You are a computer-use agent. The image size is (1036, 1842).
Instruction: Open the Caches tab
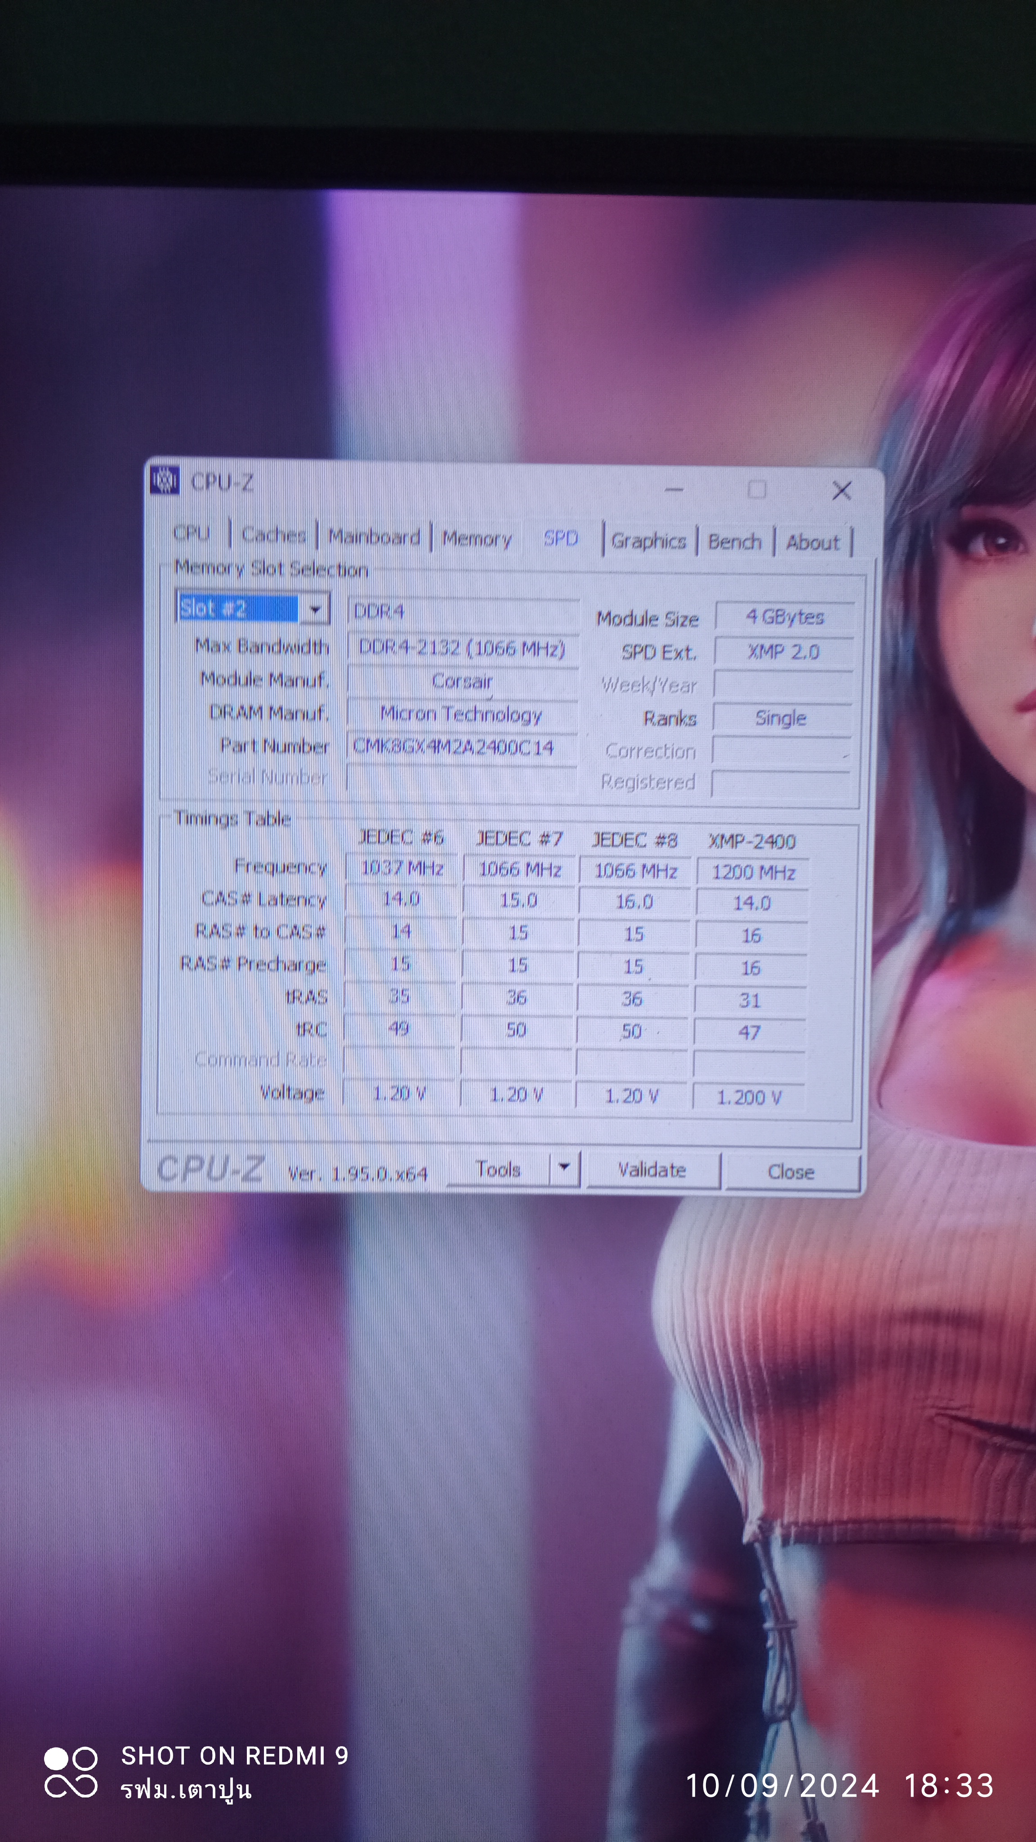point(274,535)
